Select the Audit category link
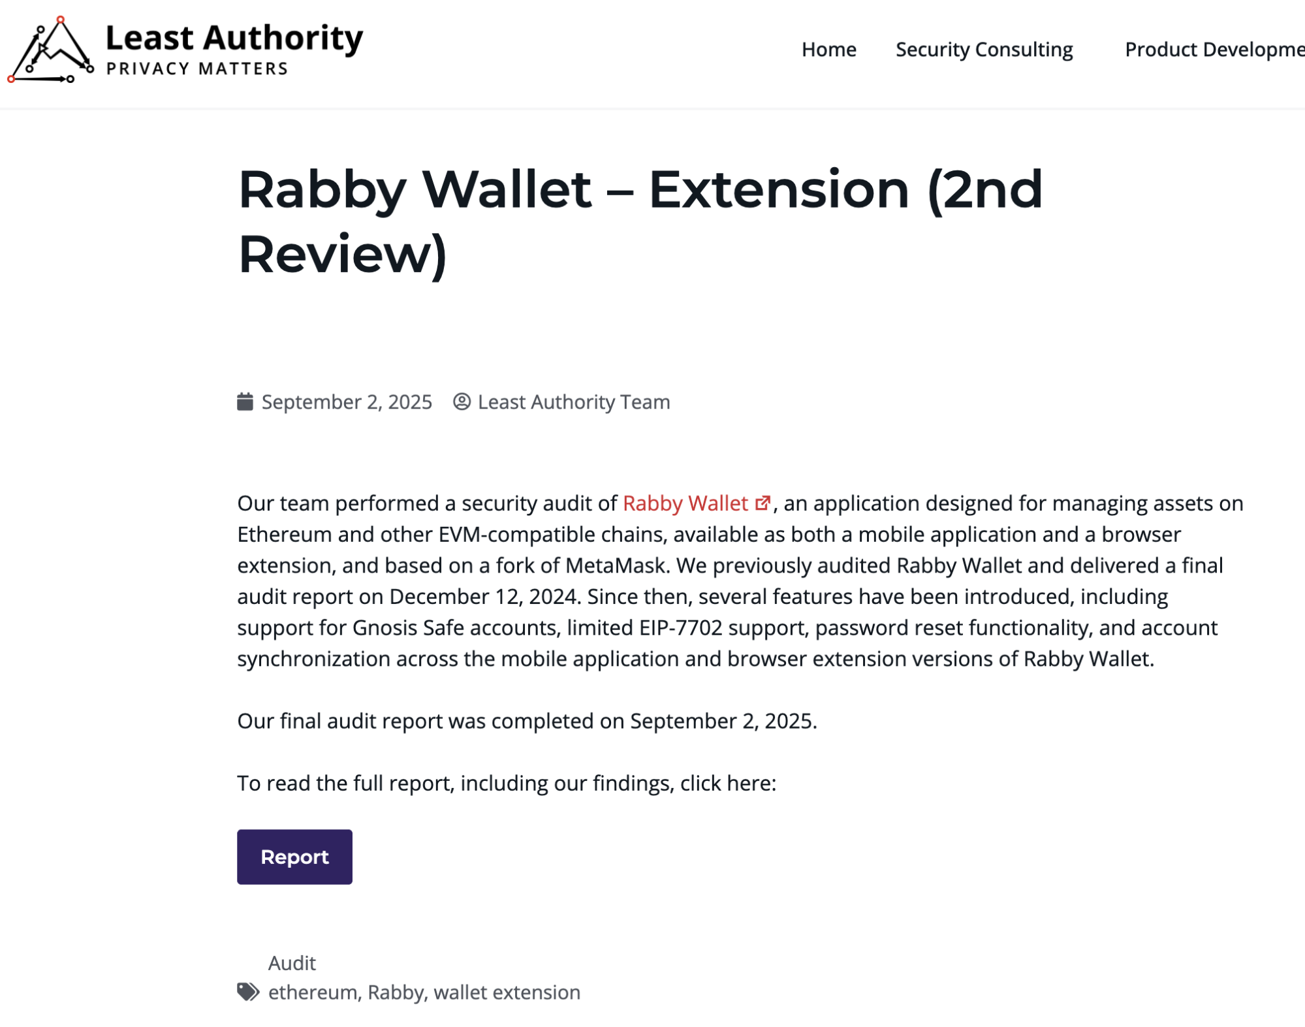 [x=291, y=963]
